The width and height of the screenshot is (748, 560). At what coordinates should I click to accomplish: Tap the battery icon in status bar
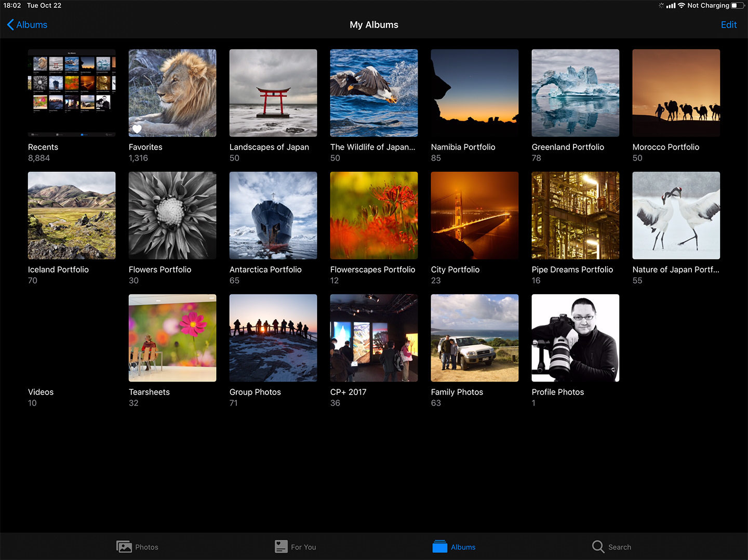coord(737,6)
